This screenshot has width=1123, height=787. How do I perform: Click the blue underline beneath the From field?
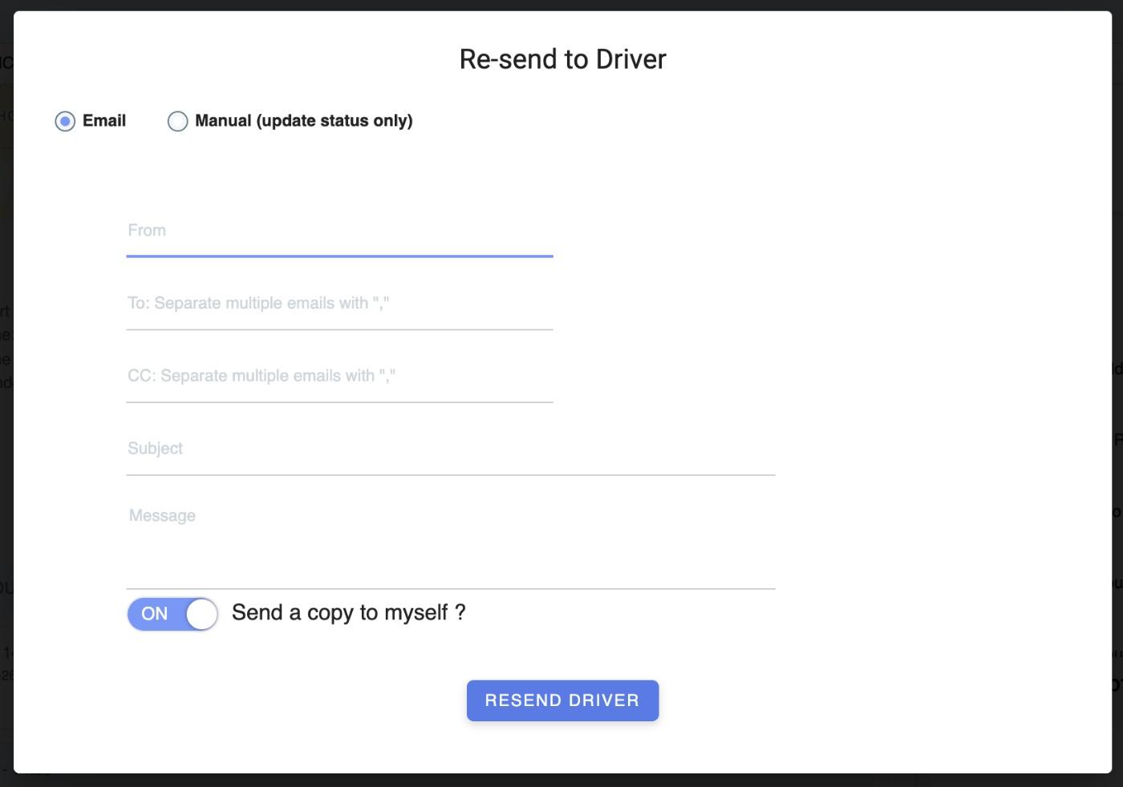tap(339, 256)
